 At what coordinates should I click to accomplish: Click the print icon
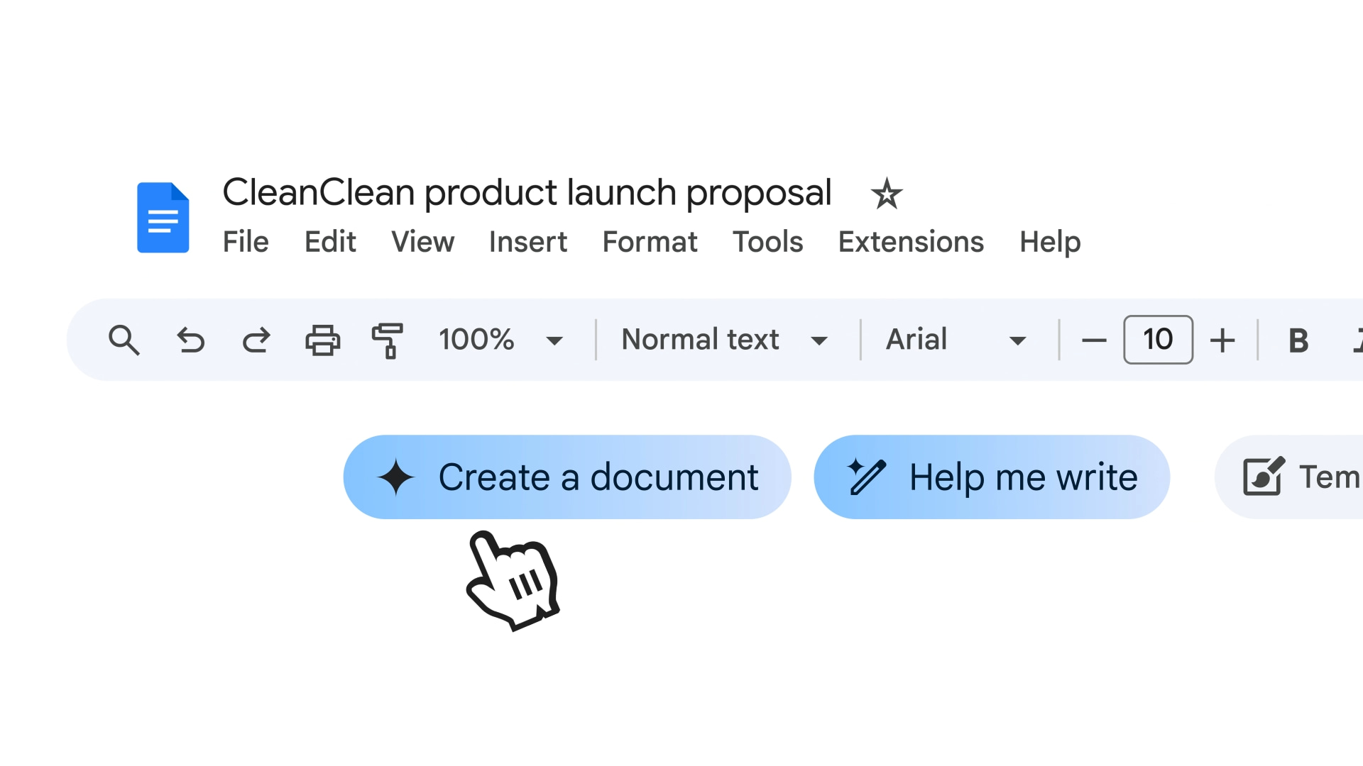[322, 340]
